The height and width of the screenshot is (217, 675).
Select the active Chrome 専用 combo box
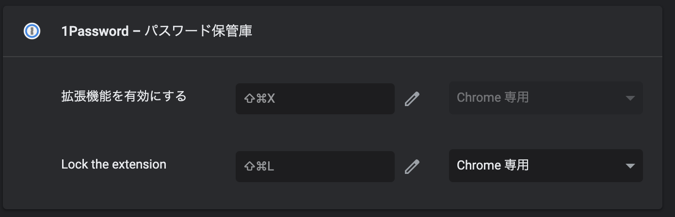pos(546,166)
